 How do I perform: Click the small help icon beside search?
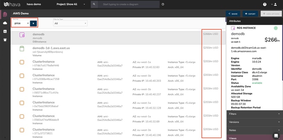[163, 4]
